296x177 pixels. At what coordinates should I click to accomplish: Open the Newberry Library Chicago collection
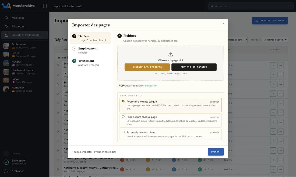click(24, 72)
